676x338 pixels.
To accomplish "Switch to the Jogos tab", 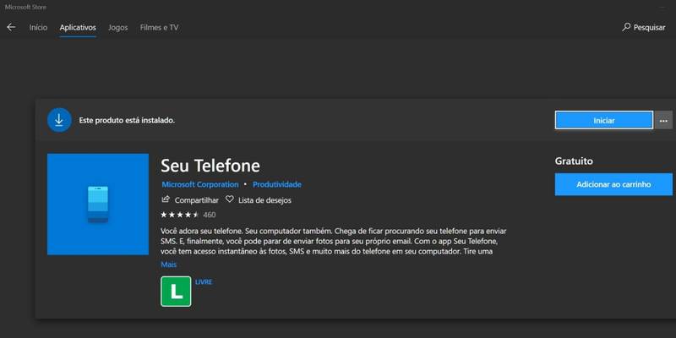I will tap(117, 27).
